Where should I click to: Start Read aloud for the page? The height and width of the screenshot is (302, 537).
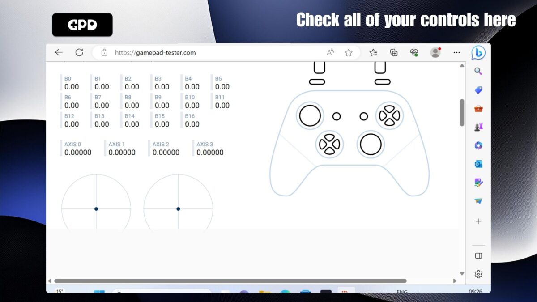[x=330, y=52]
